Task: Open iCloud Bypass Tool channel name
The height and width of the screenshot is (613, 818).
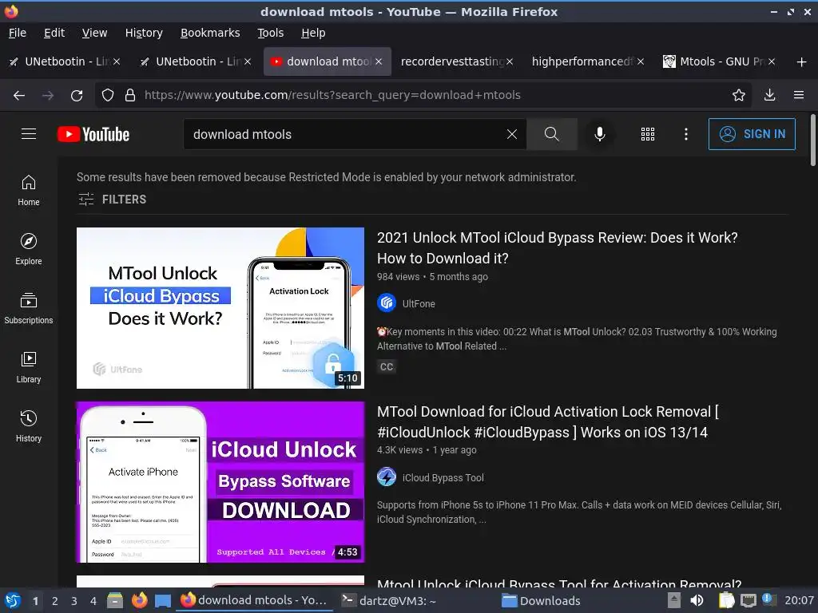Action: (443, 477)
